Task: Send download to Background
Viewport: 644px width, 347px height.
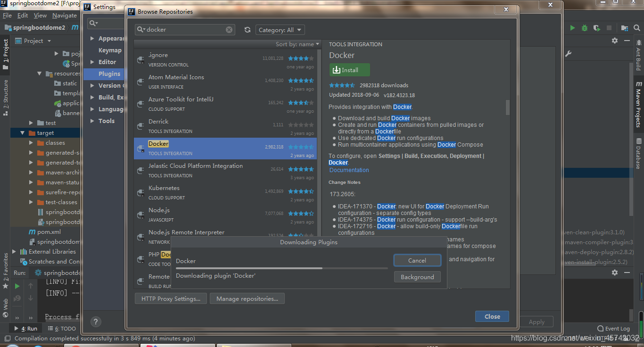Action: click(417, 277)
